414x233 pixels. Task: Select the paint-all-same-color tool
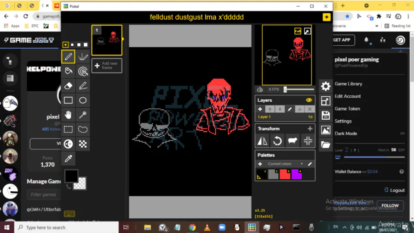(83, 71)
